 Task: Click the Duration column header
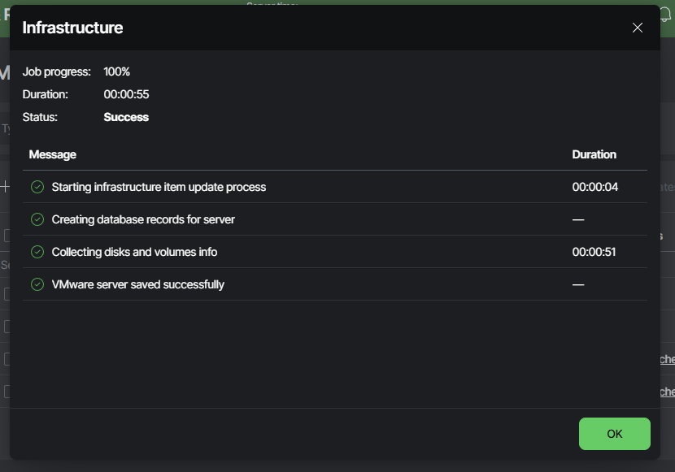pyautogui.click(x=594, y=154)
